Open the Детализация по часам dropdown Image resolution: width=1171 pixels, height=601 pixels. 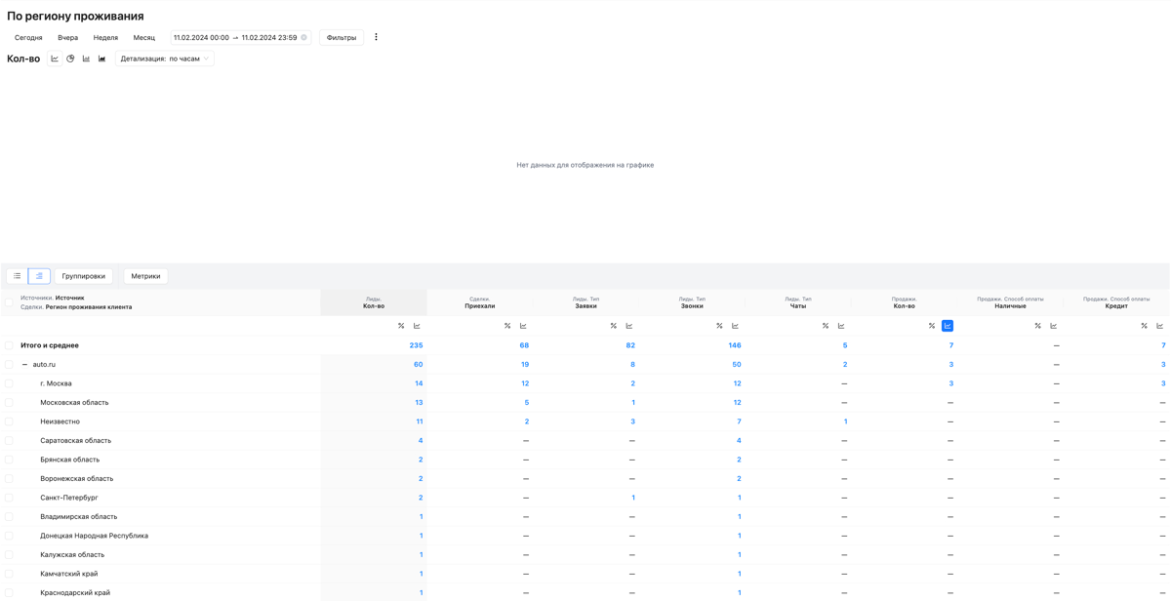pyautogui.click(x=164, y=59)
